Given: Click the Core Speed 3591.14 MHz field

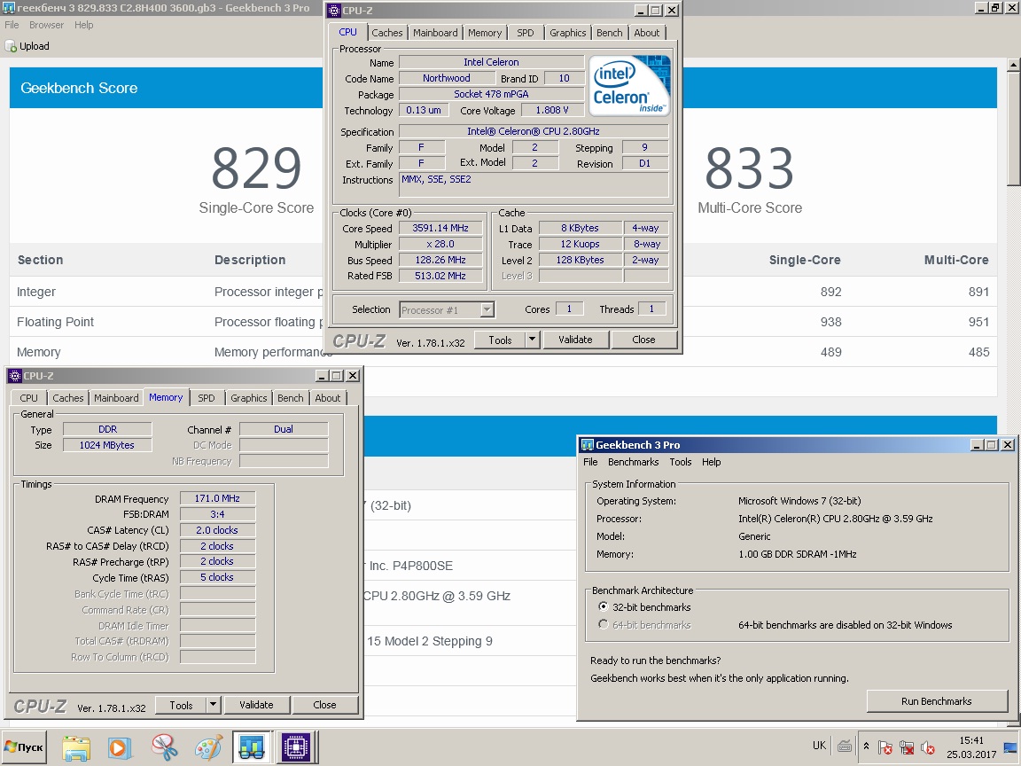Looking at the screenshot, I should 440,228.
